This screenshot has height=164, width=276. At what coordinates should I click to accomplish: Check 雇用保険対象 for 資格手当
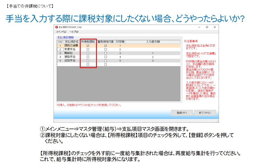(106, 57)
